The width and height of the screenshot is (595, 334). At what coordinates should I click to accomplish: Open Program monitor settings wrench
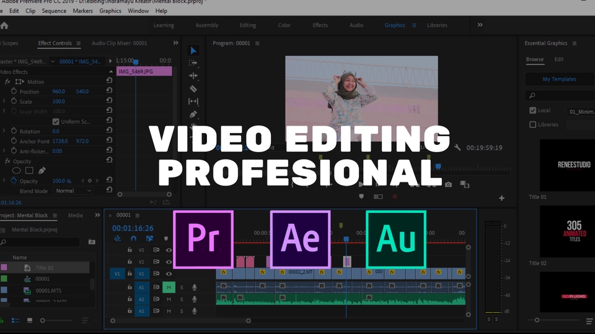457,147
